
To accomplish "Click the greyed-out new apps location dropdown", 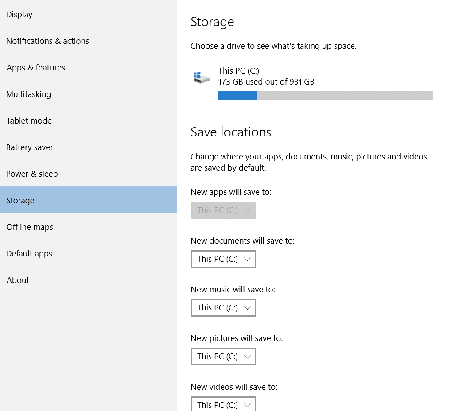I will [223, 210].
